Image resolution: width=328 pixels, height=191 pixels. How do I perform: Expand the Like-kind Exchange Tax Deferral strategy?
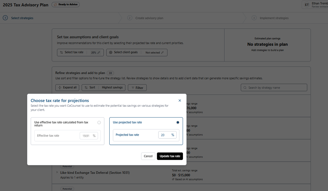point(57,172)
